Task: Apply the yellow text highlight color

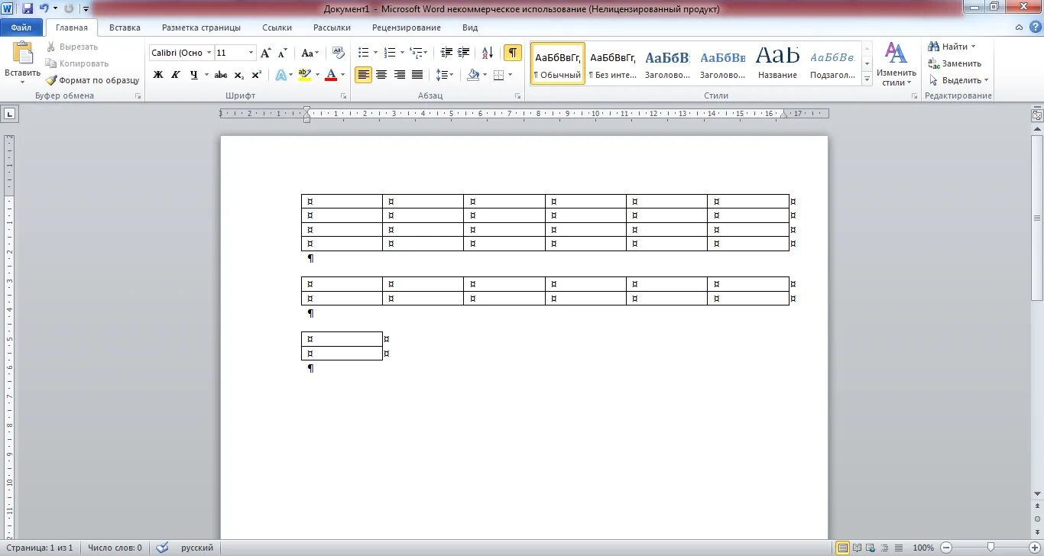Action: click(304, 75)
